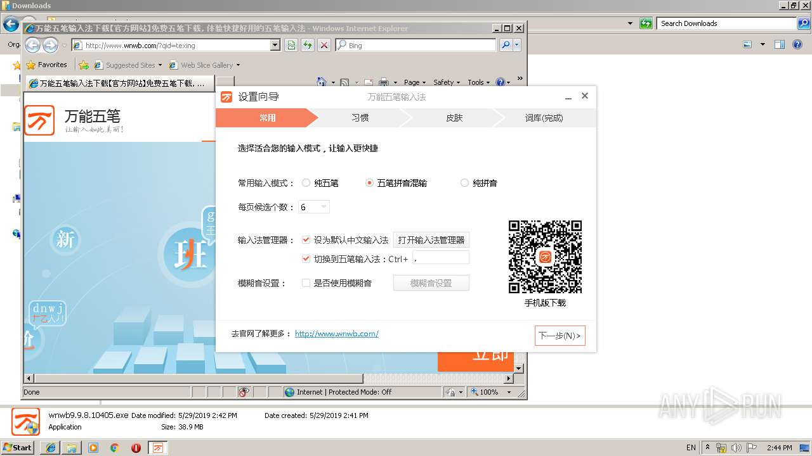Viewport: 812px width, 456px height.
Task: Click the Bing search input box
Action: coord(421,45)
